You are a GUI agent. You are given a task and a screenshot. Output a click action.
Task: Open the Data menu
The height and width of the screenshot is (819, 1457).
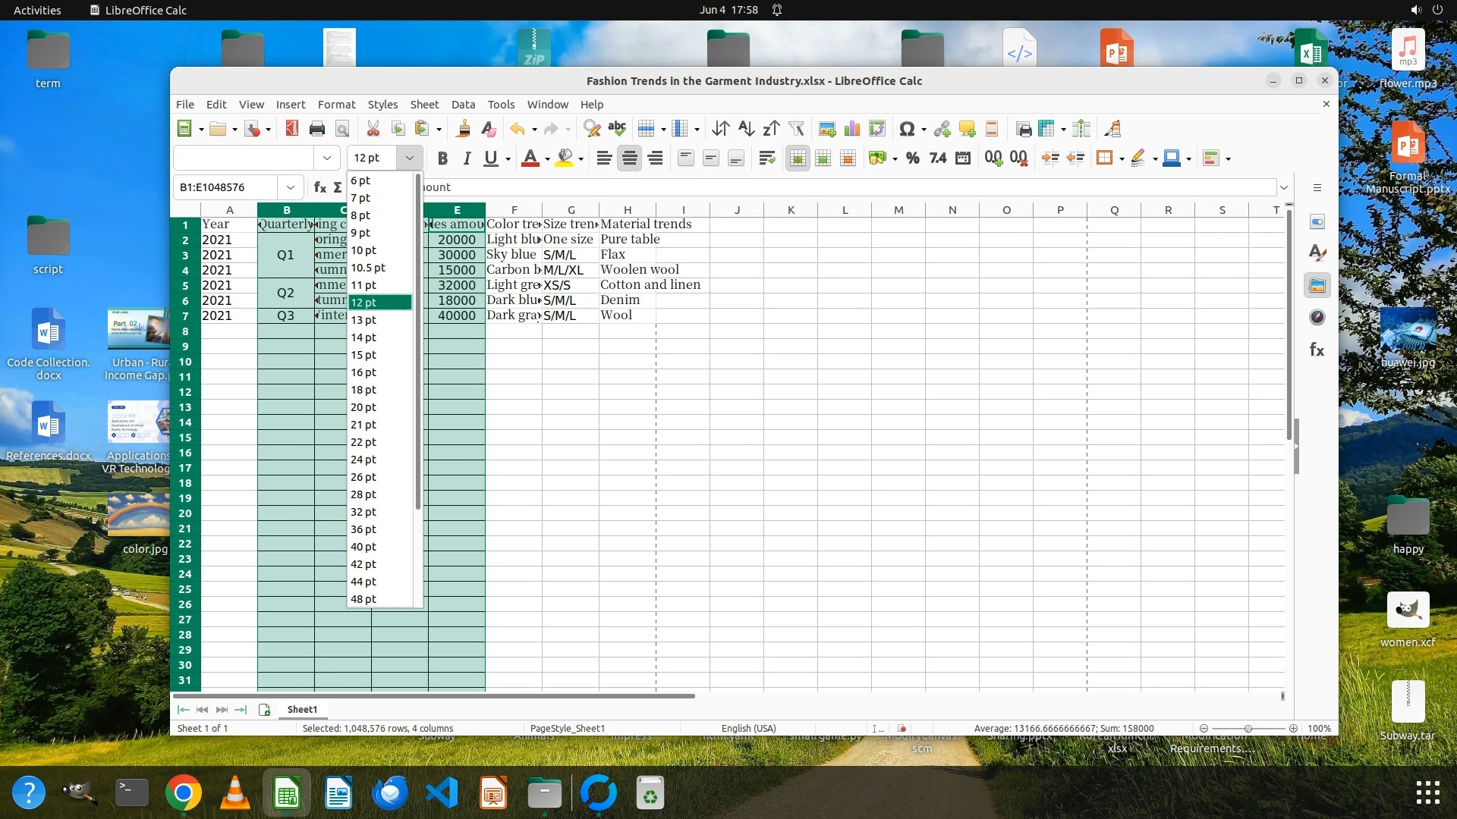point(463,105)
